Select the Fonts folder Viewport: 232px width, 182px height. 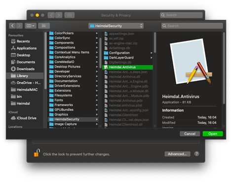tap(73, 100)
